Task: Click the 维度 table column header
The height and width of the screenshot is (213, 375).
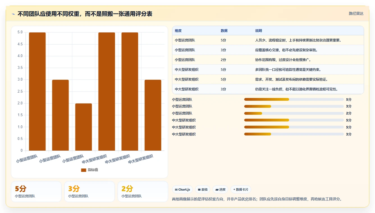Action: click(x=178, y=31)
